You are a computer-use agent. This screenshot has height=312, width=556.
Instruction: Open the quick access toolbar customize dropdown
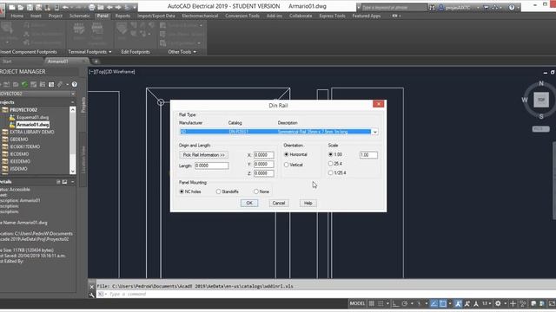tap(135, 7)
